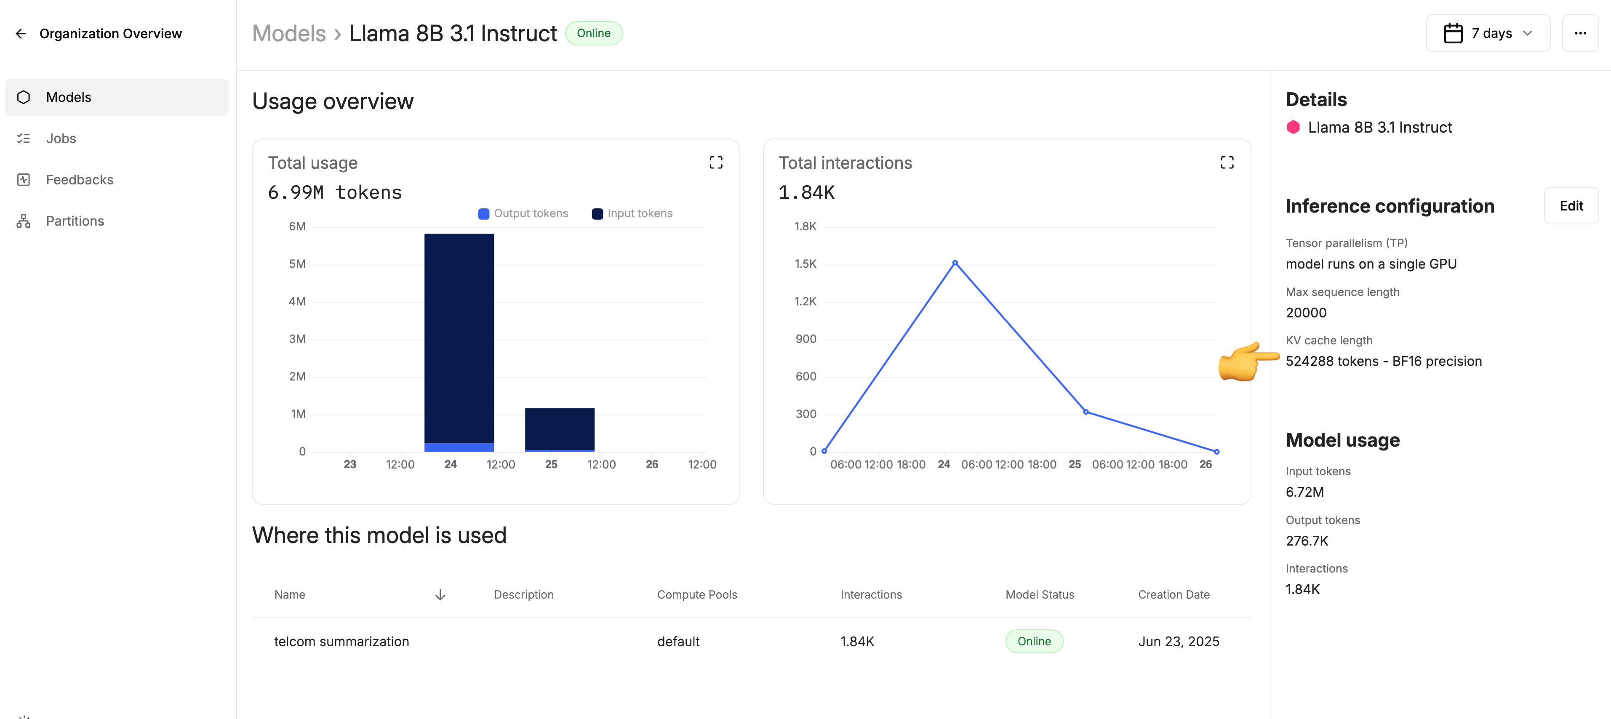
Task: Open the three-dot more options menu
Action: [1580, 33]
